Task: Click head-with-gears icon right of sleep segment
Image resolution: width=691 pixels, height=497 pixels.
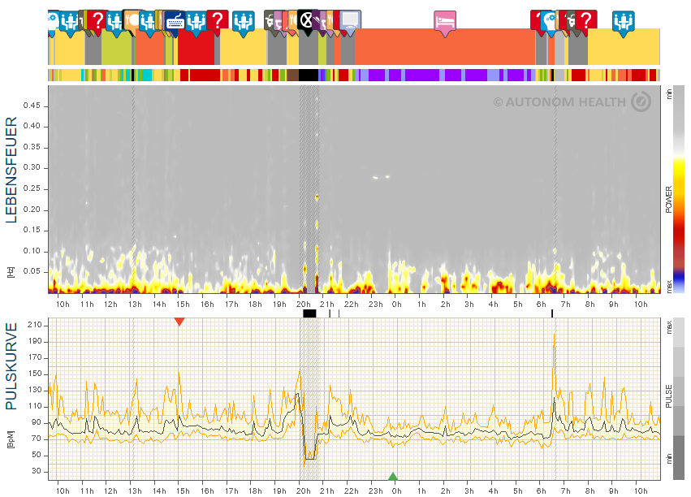Action: [x=551, y=21]
